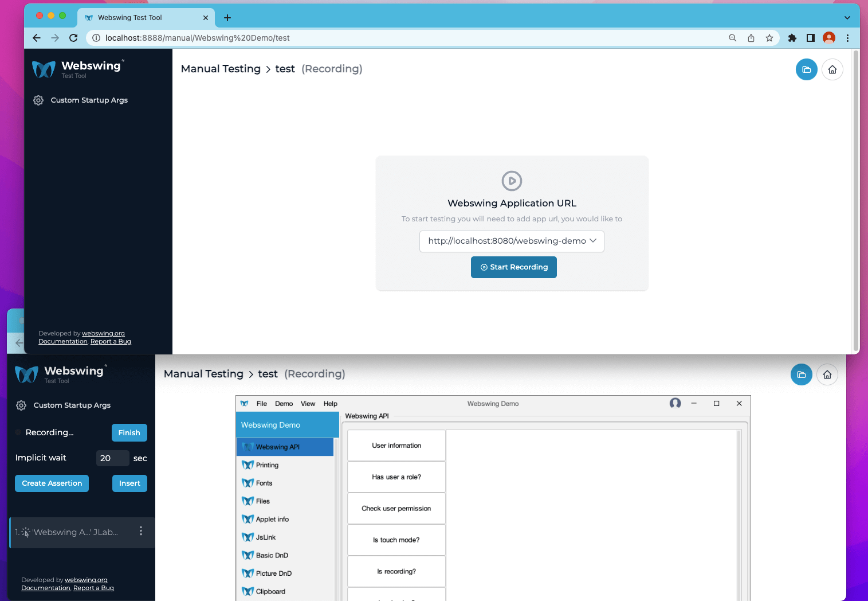Click the blue folder button in bottom window
The height and width of the screenshot is (601, 868).
tap(801, 374)
